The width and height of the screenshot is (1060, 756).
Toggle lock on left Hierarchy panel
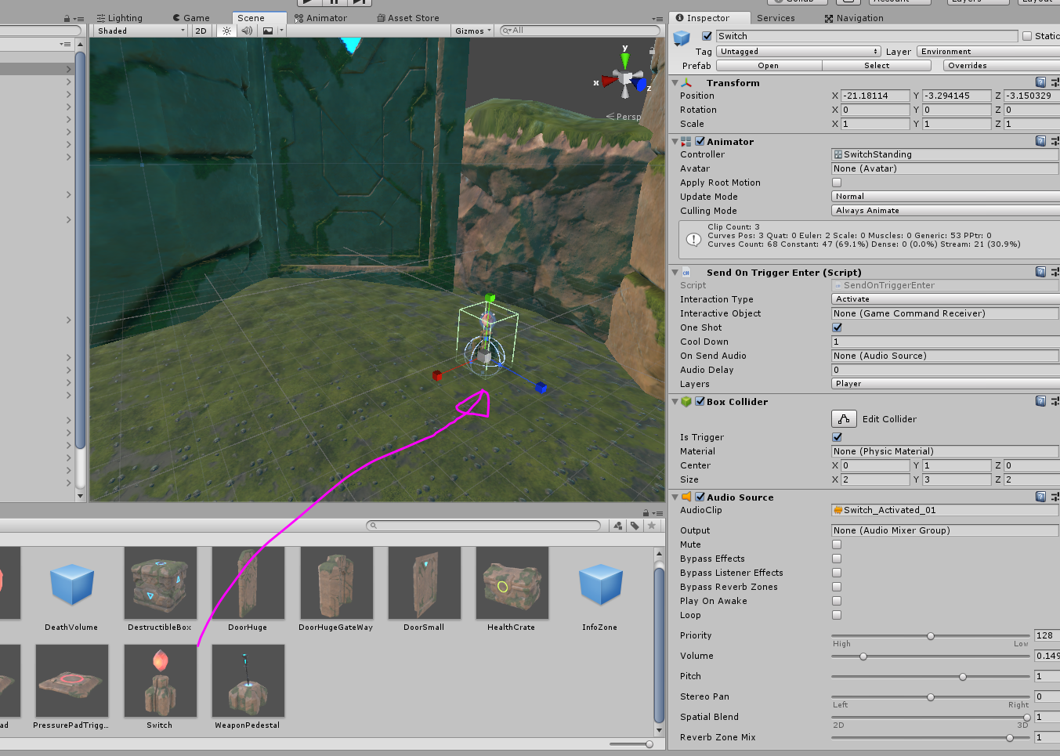(x=67, y=19)
